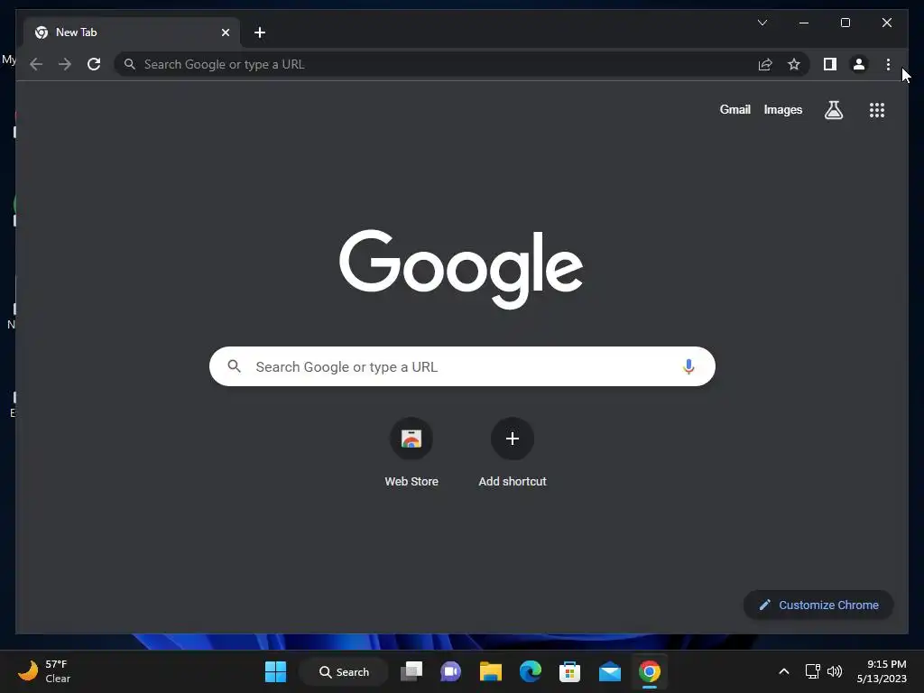Viewport: 924px width, 693px height.
Task: Open the clock showing 9:15 PM
Action: 882,671
